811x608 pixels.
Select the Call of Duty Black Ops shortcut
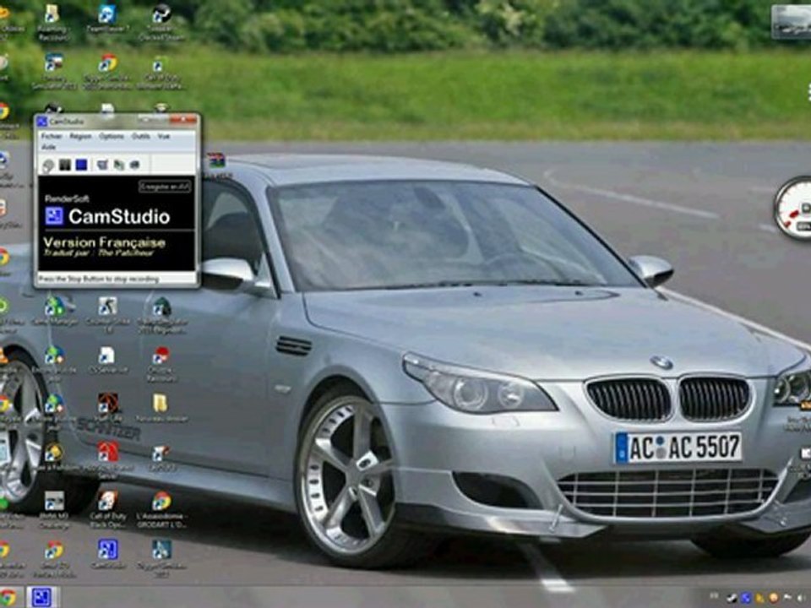coord(107,509)
